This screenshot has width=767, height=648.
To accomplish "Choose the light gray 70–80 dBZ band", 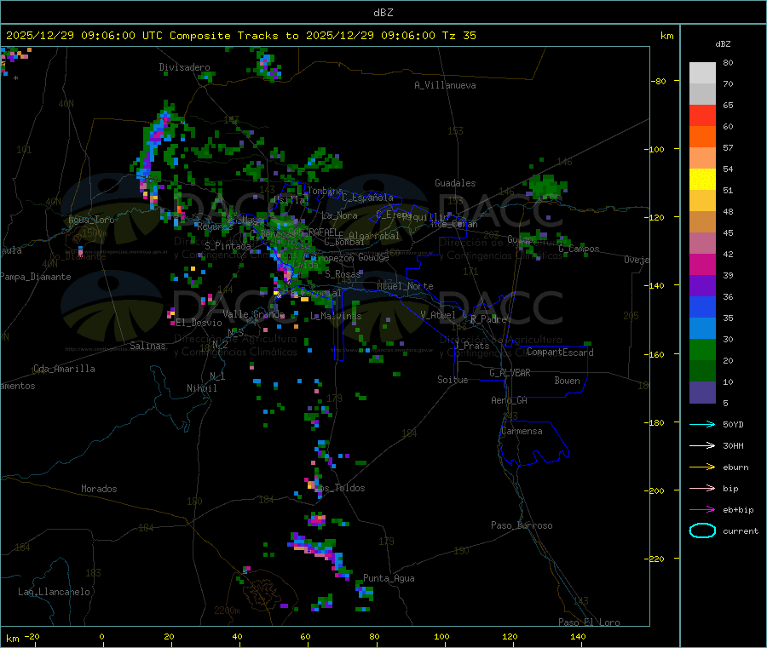I will 702,73.
